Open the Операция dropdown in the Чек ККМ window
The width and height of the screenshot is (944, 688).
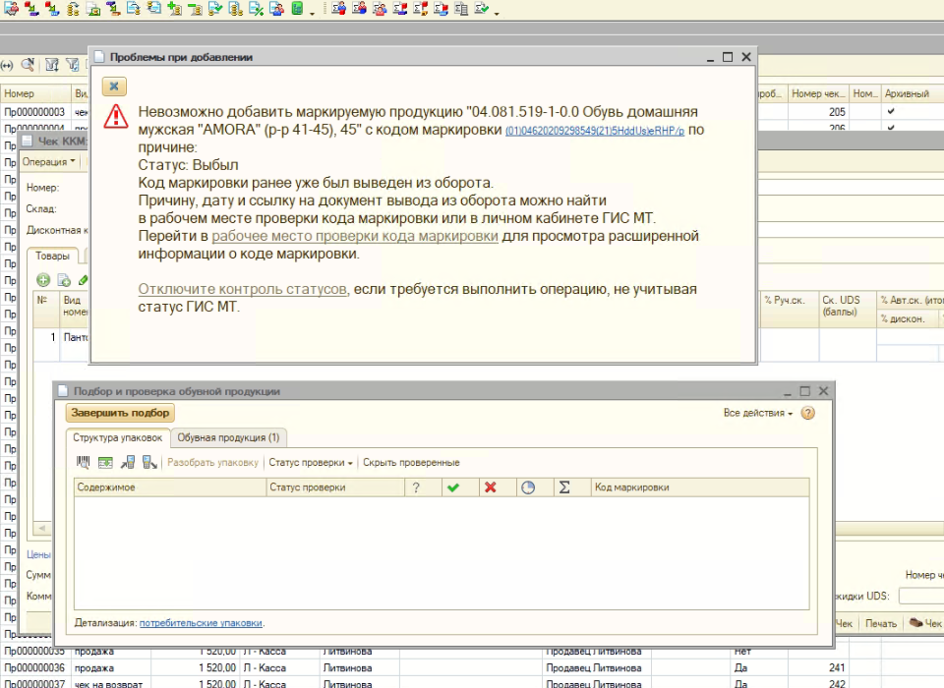49,161
